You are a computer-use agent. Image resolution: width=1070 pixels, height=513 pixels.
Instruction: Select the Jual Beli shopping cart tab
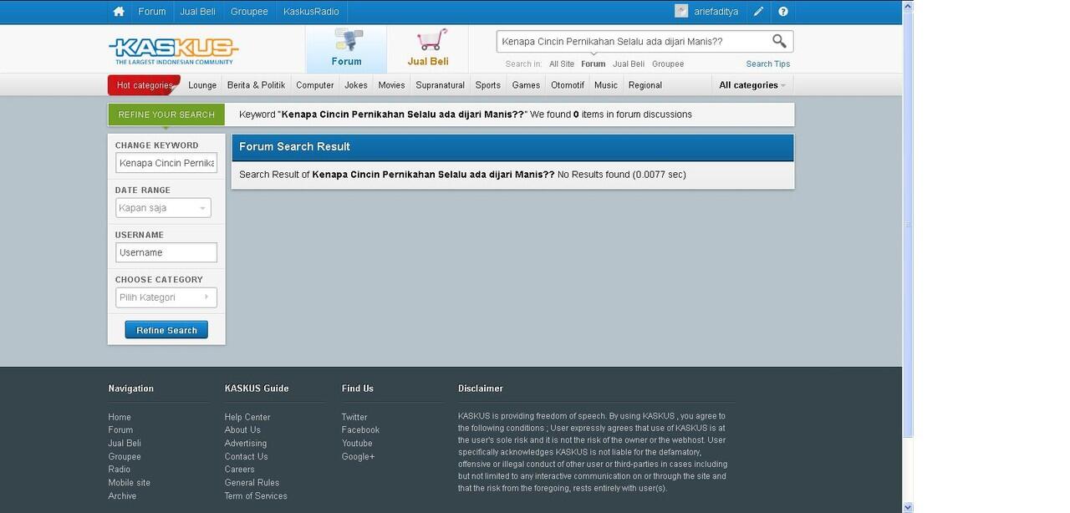click(x=428, y=48)
